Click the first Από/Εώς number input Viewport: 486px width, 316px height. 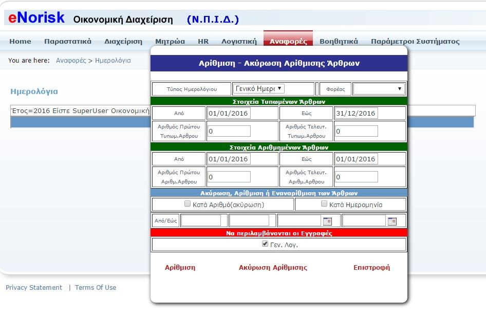pos(201,220)
